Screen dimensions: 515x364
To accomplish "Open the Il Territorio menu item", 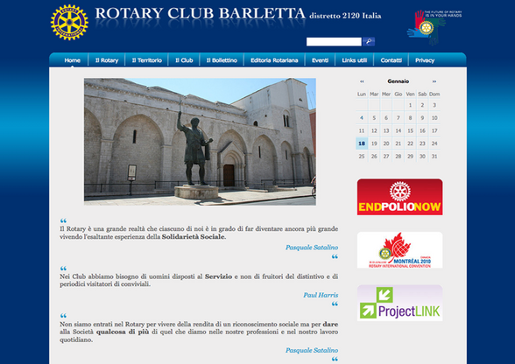I will click(147, 60).
